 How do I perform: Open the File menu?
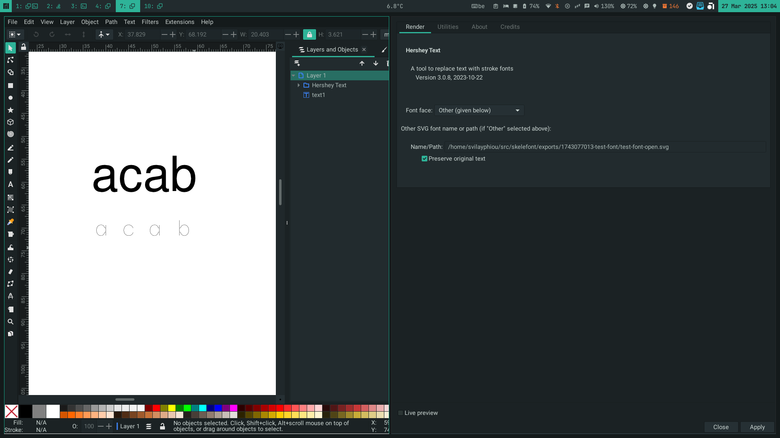(13, 22)
